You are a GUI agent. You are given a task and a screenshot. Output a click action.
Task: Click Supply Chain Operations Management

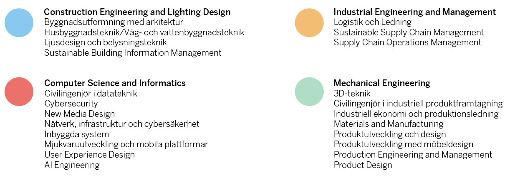[407, 42]
